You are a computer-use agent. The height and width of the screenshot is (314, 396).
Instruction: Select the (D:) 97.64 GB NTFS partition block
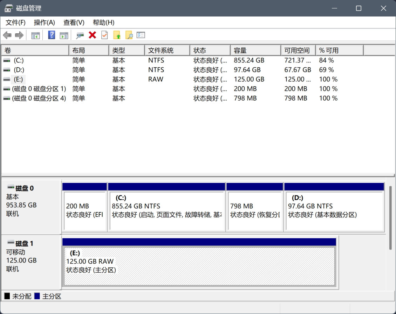click(334, 211)
